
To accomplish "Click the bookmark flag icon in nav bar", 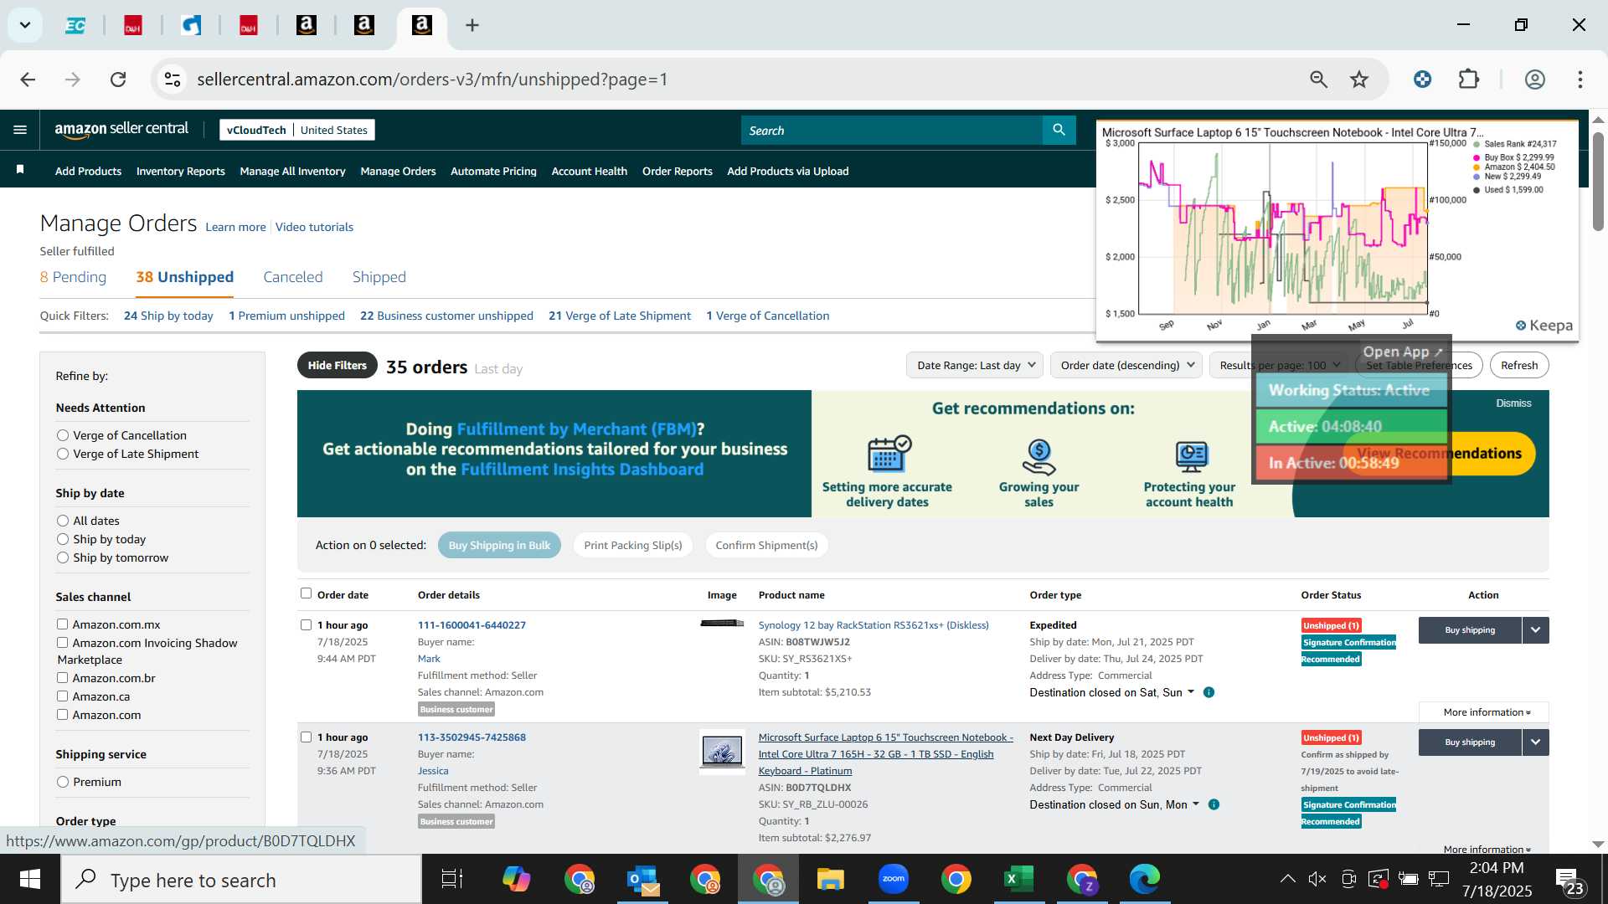I will [20, 170].
